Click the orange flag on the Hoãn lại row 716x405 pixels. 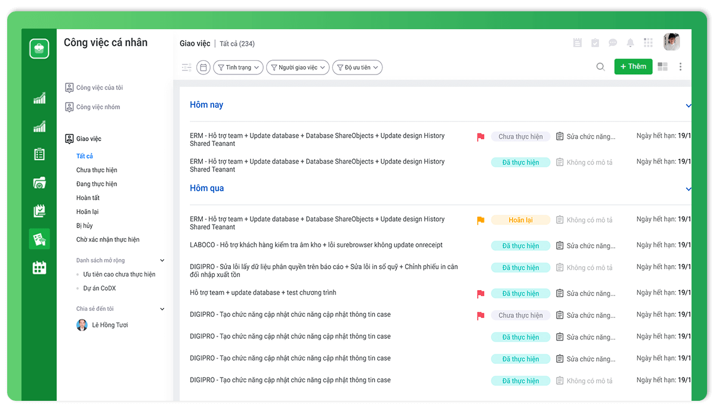click(x=481, y=220)
